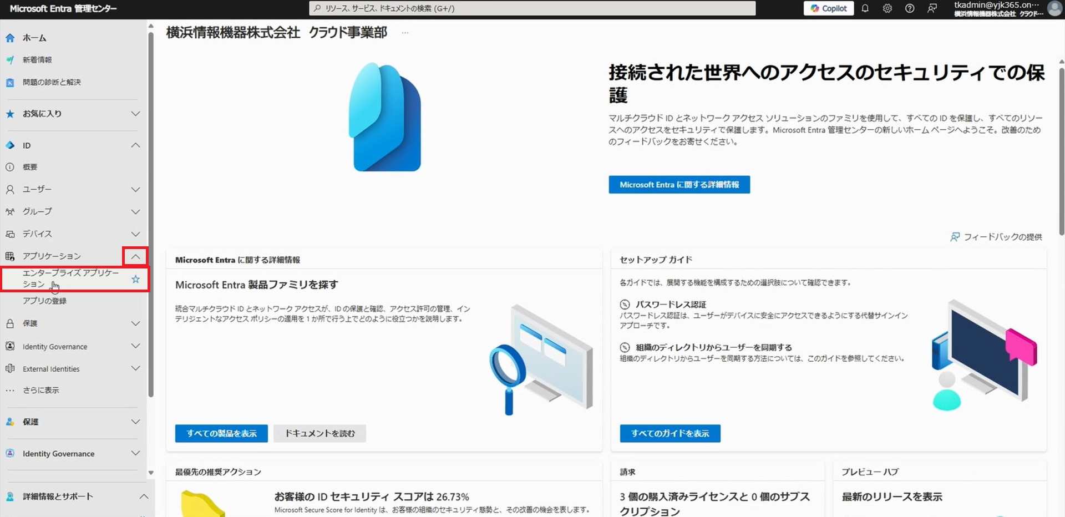Expand the ID section 保護 chevron
This screenshot has width=1065, height=517.
pyautogui.click(x=135, y=323)
